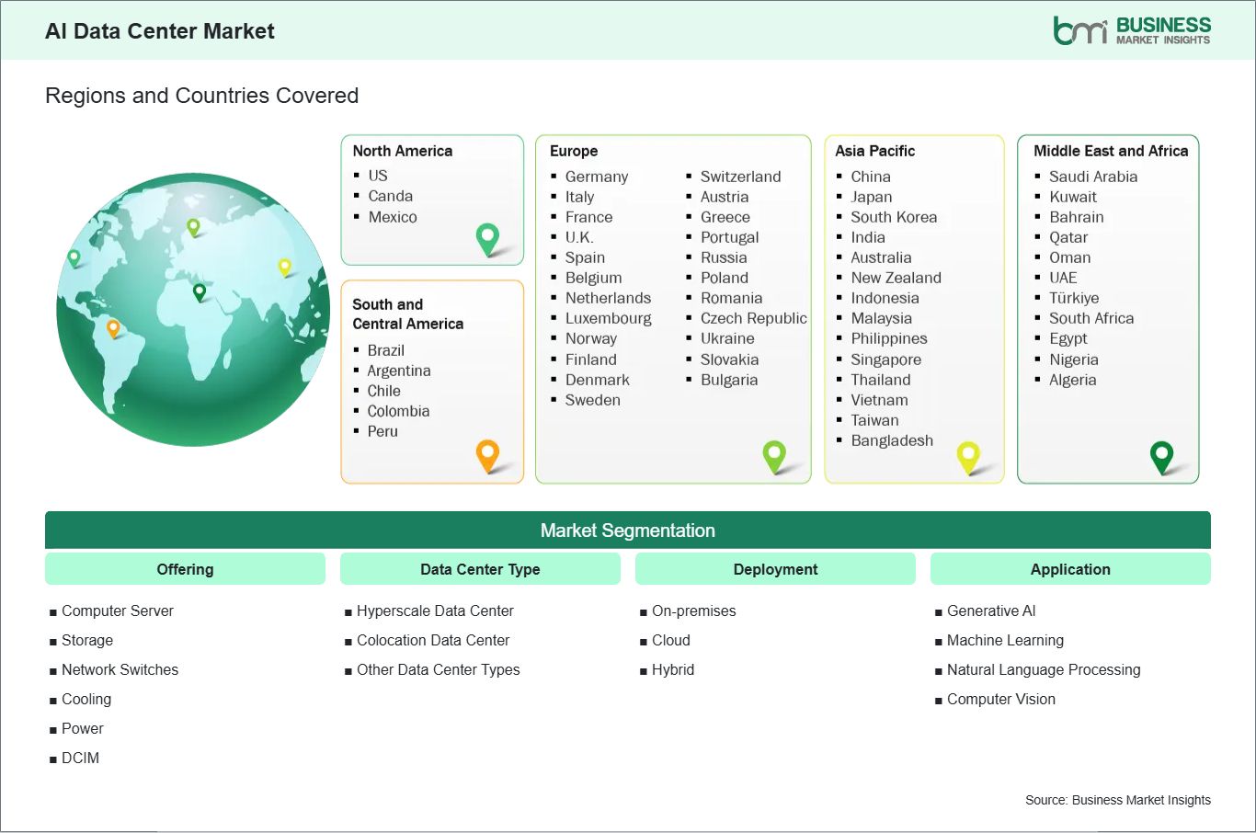Click the orange pin on the globe
Screen dimensions: 1256x833
113,327
